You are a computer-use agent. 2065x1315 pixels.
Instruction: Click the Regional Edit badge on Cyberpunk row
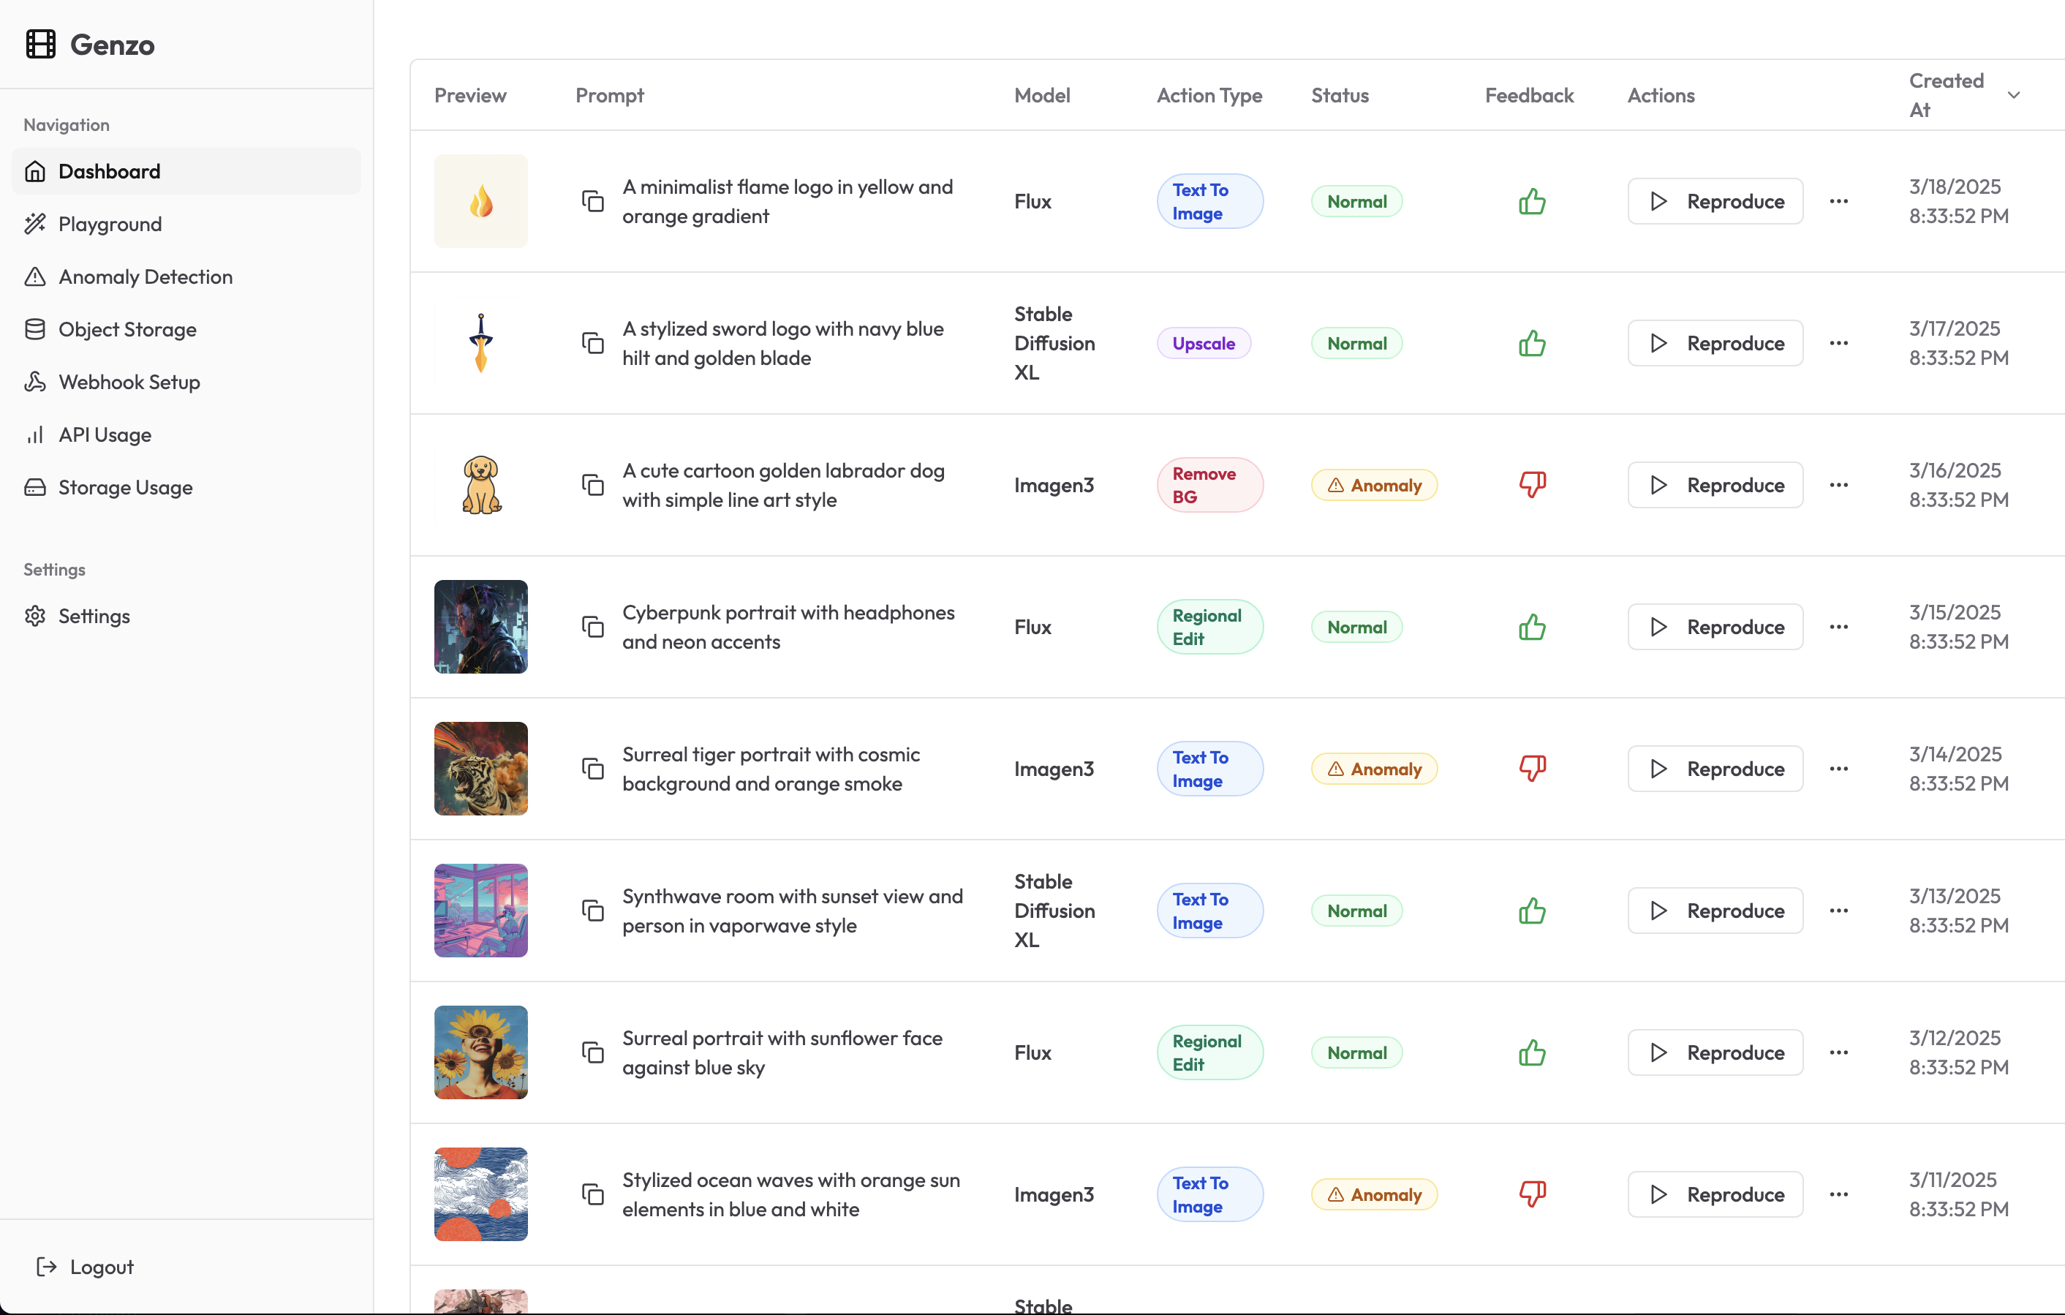1209,627
